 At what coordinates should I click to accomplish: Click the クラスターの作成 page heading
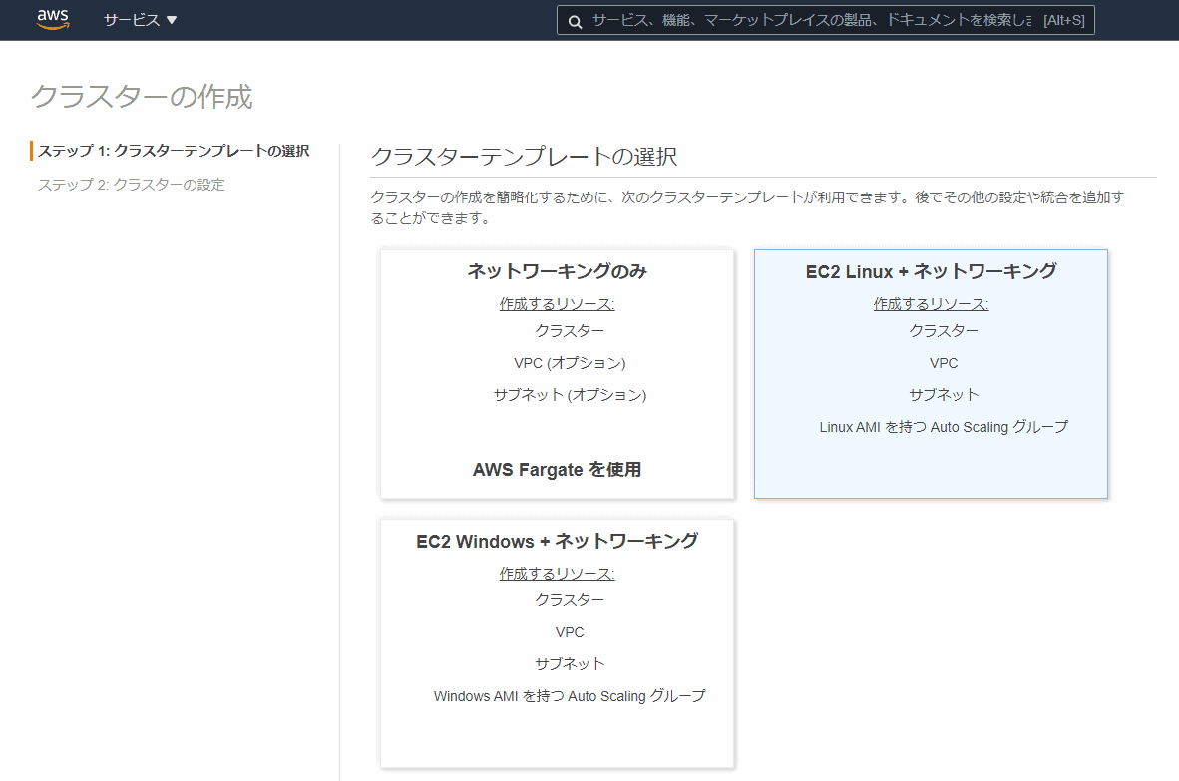coord(142,96)
